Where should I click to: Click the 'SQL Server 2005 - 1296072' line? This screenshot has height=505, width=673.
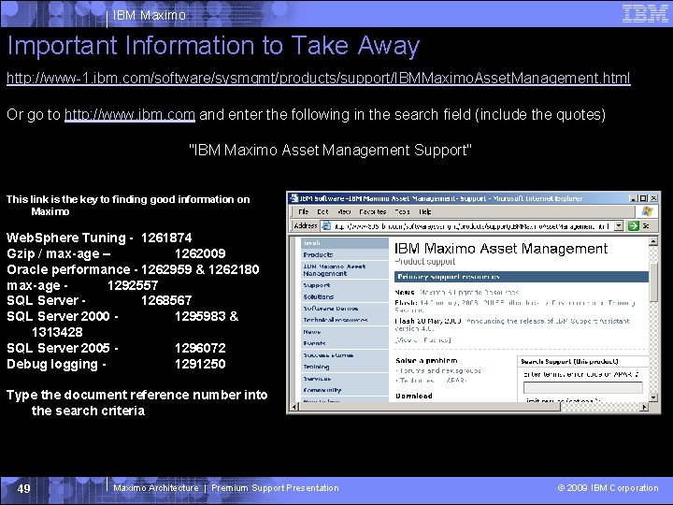click(x=116, y=348)
